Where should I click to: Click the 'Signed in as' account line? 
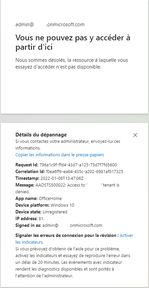pos(59,225)
